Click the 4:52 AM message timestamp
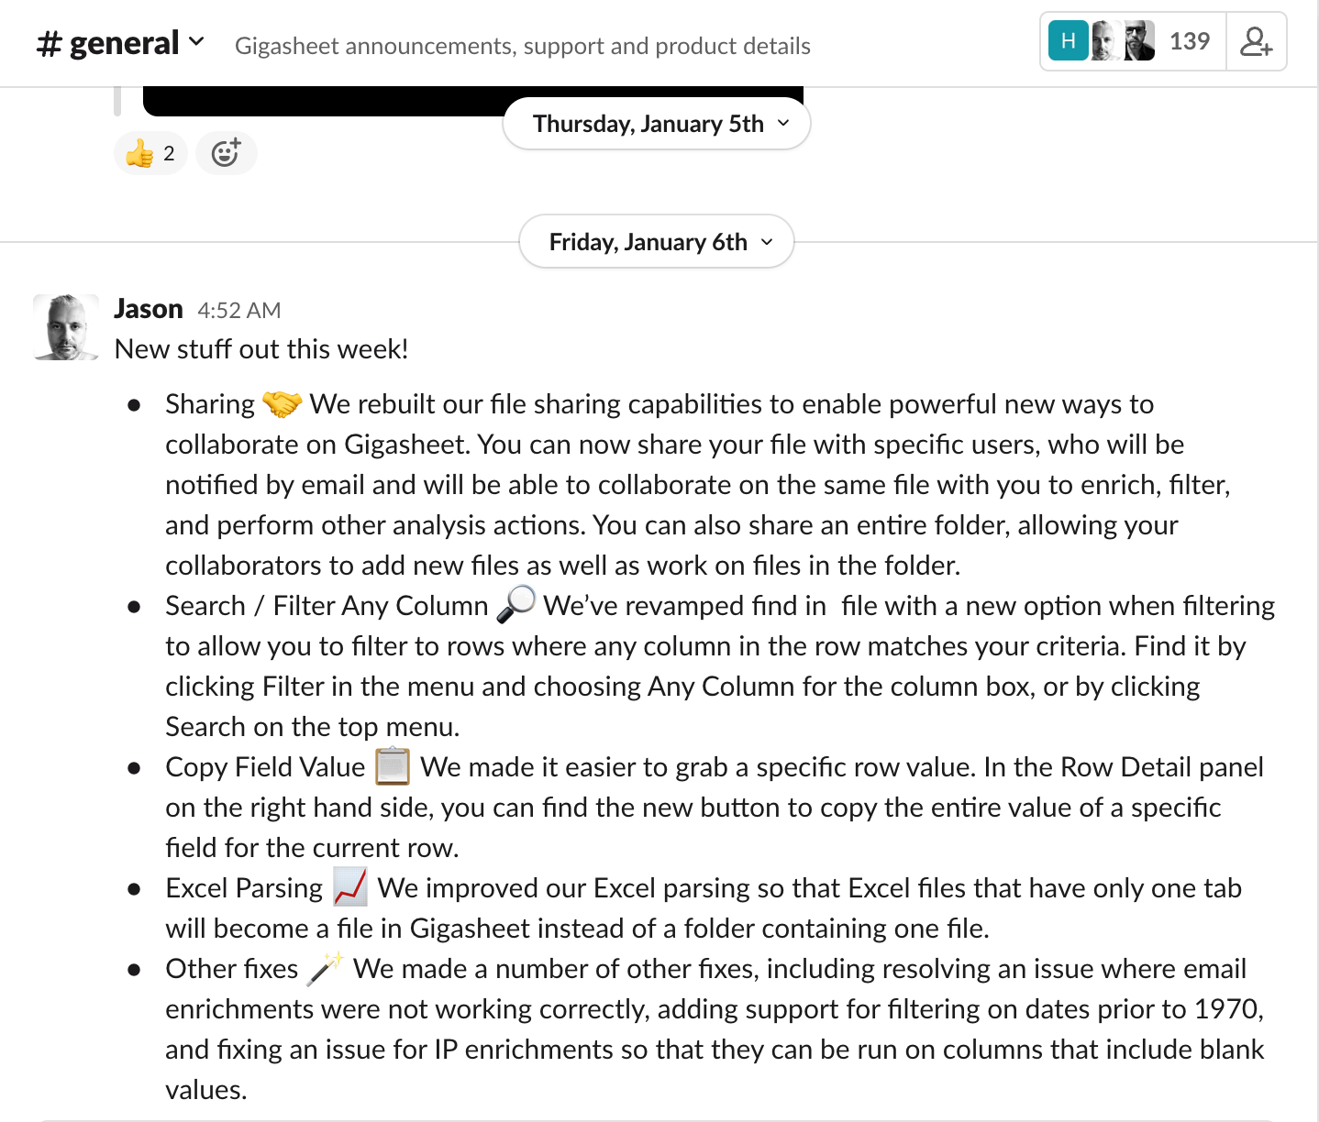The width and height of the screenshot is (1319, 1122). 238,311
